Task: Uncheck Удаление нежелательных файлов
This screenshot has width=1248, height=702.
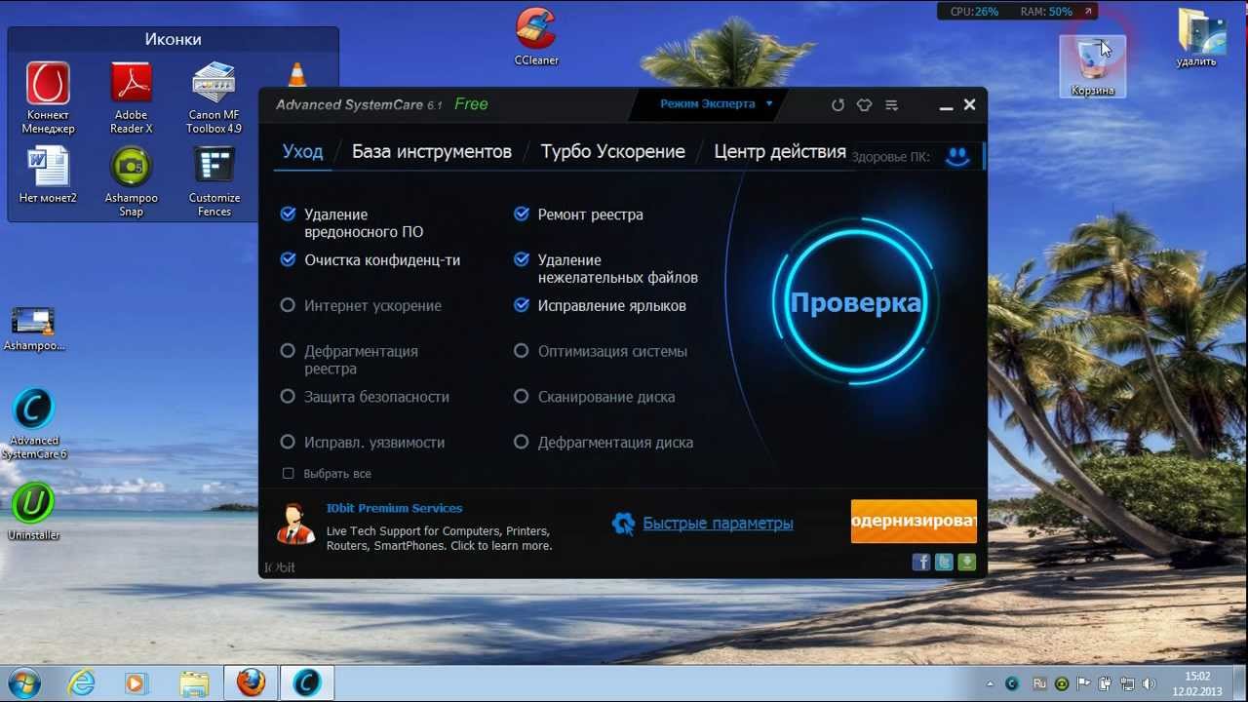Action: pyautogui.click(x=522, y=259)
